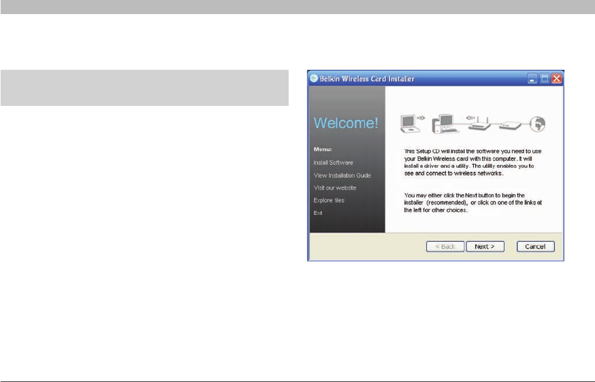This screenshot has width=595, height=382.
Task: Click the Cancel button
Action: coord(536,247)
